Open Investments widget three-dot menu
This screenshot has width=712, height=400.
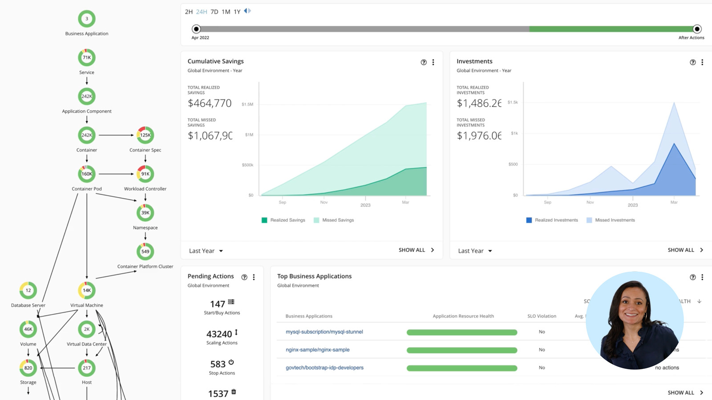pos(702,62)
